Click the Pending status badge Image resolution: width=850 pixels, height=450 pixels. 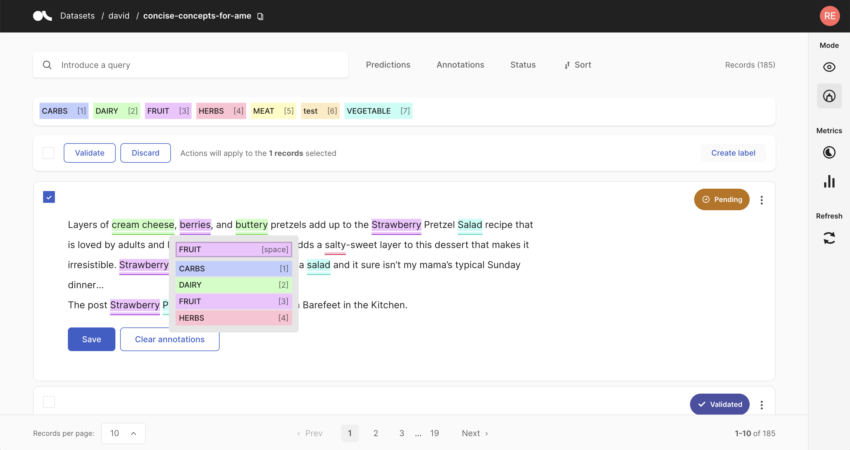[x=722, y=199]
